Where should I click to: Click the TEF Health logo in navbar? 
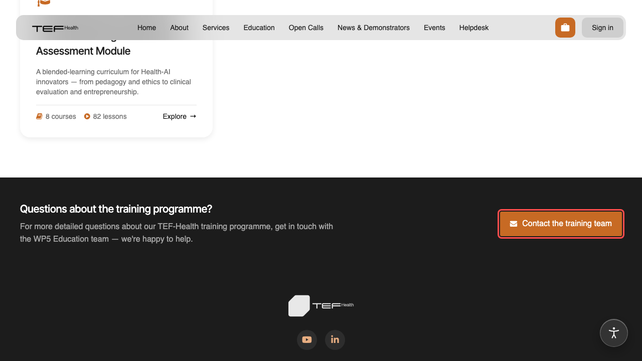pyautogui.click(x=55, y=28)
